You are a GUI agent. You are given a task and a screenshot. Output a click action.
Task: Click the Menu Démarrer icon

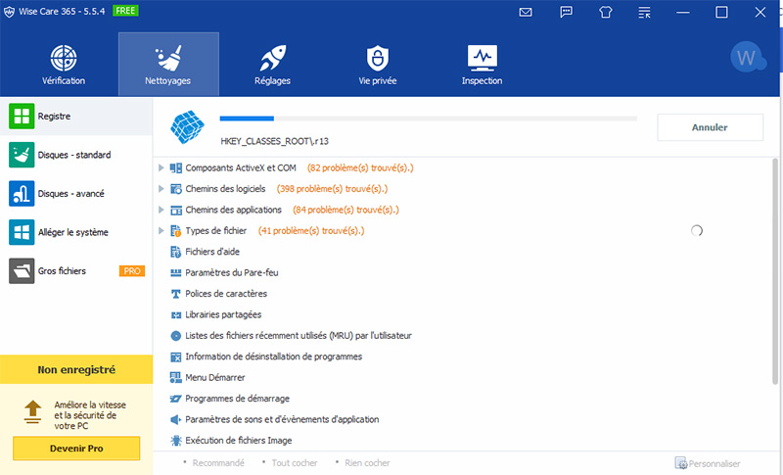pos(176,378)
